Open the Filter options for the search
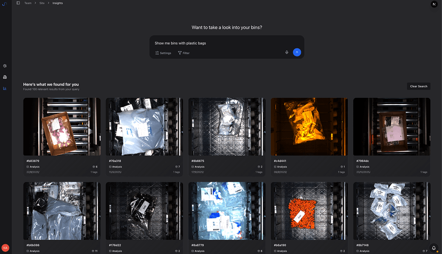 pyautogui.click(x=183, y=53)
